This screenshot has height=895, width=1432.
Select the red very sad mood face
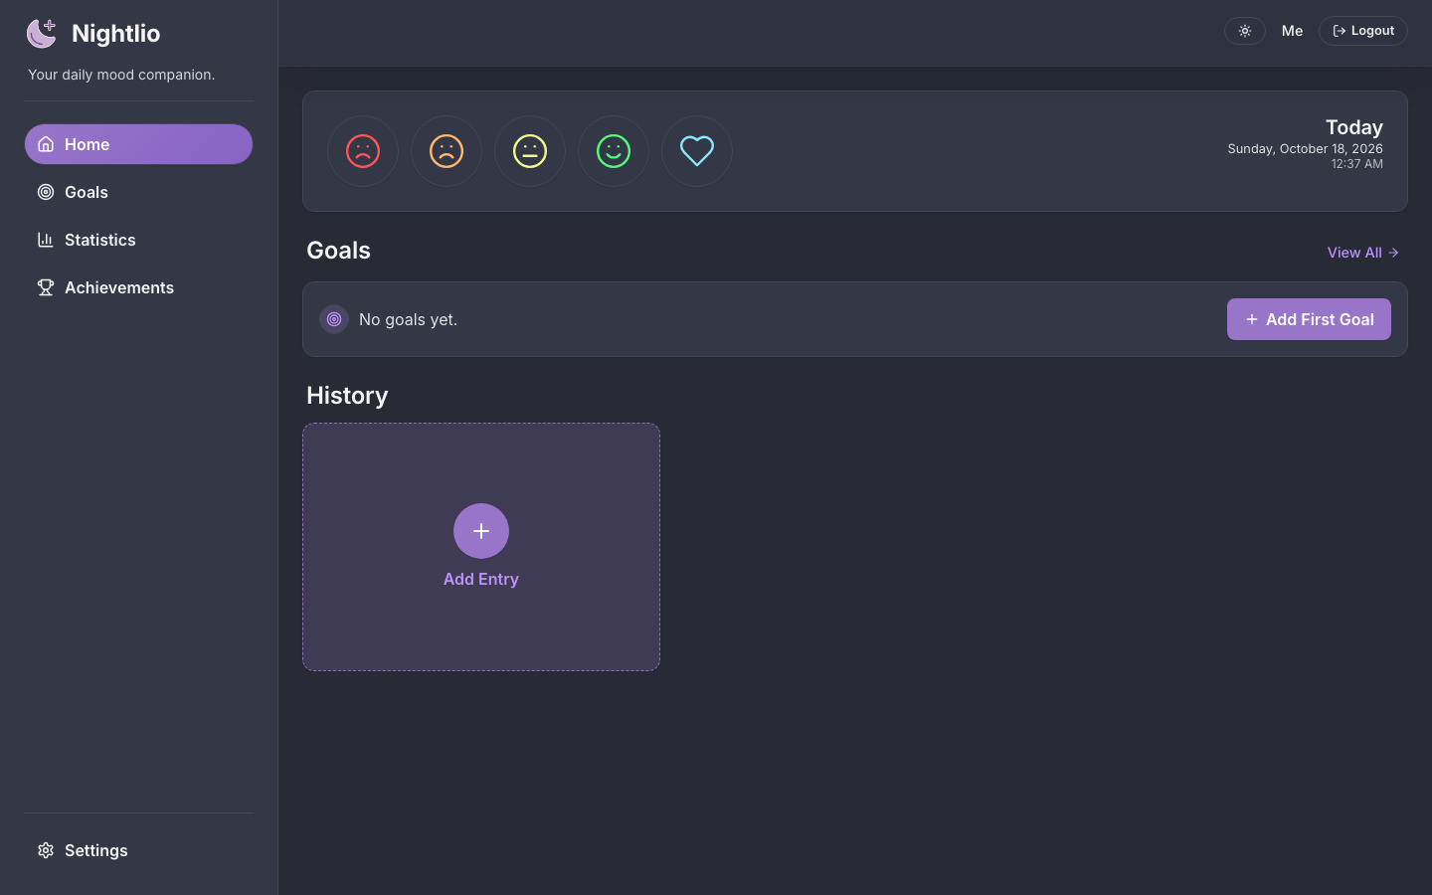coord(363,151)
